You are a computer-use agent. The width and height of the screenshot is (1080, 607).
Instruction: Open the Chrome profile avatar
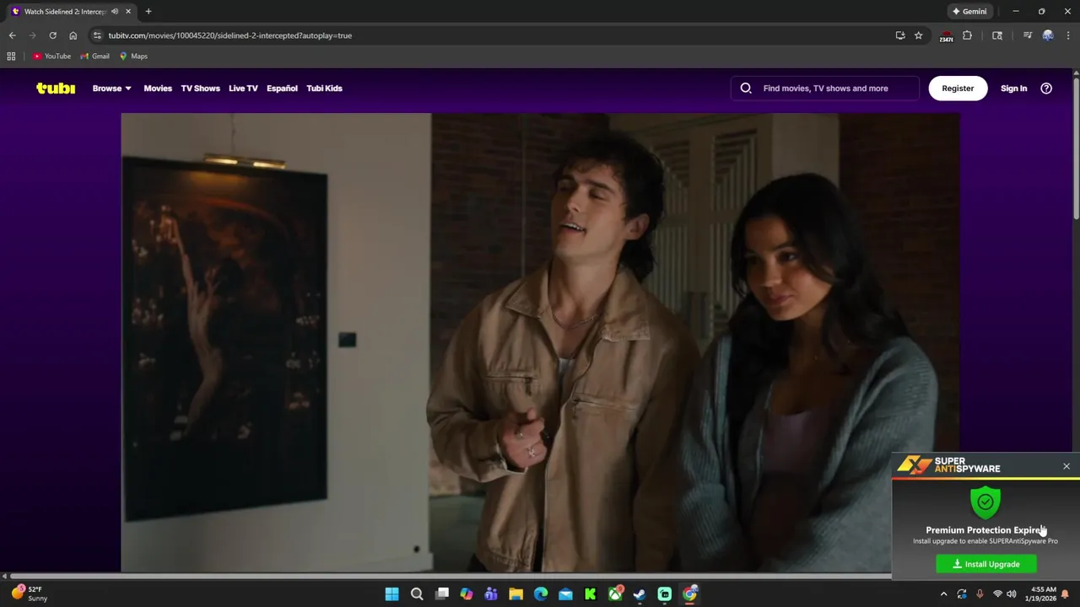click(1048, 35)
